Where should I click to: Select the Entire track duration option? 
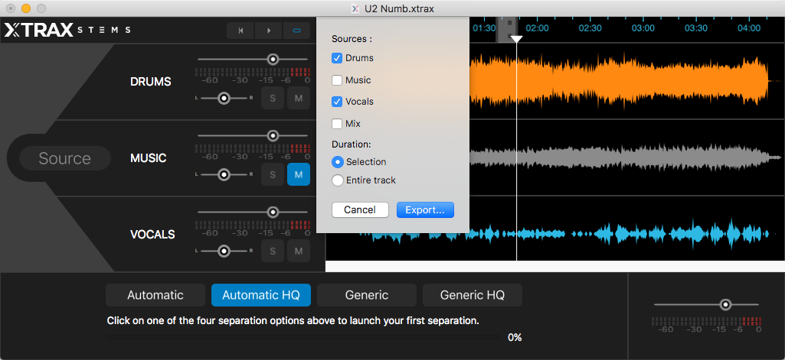338,180
